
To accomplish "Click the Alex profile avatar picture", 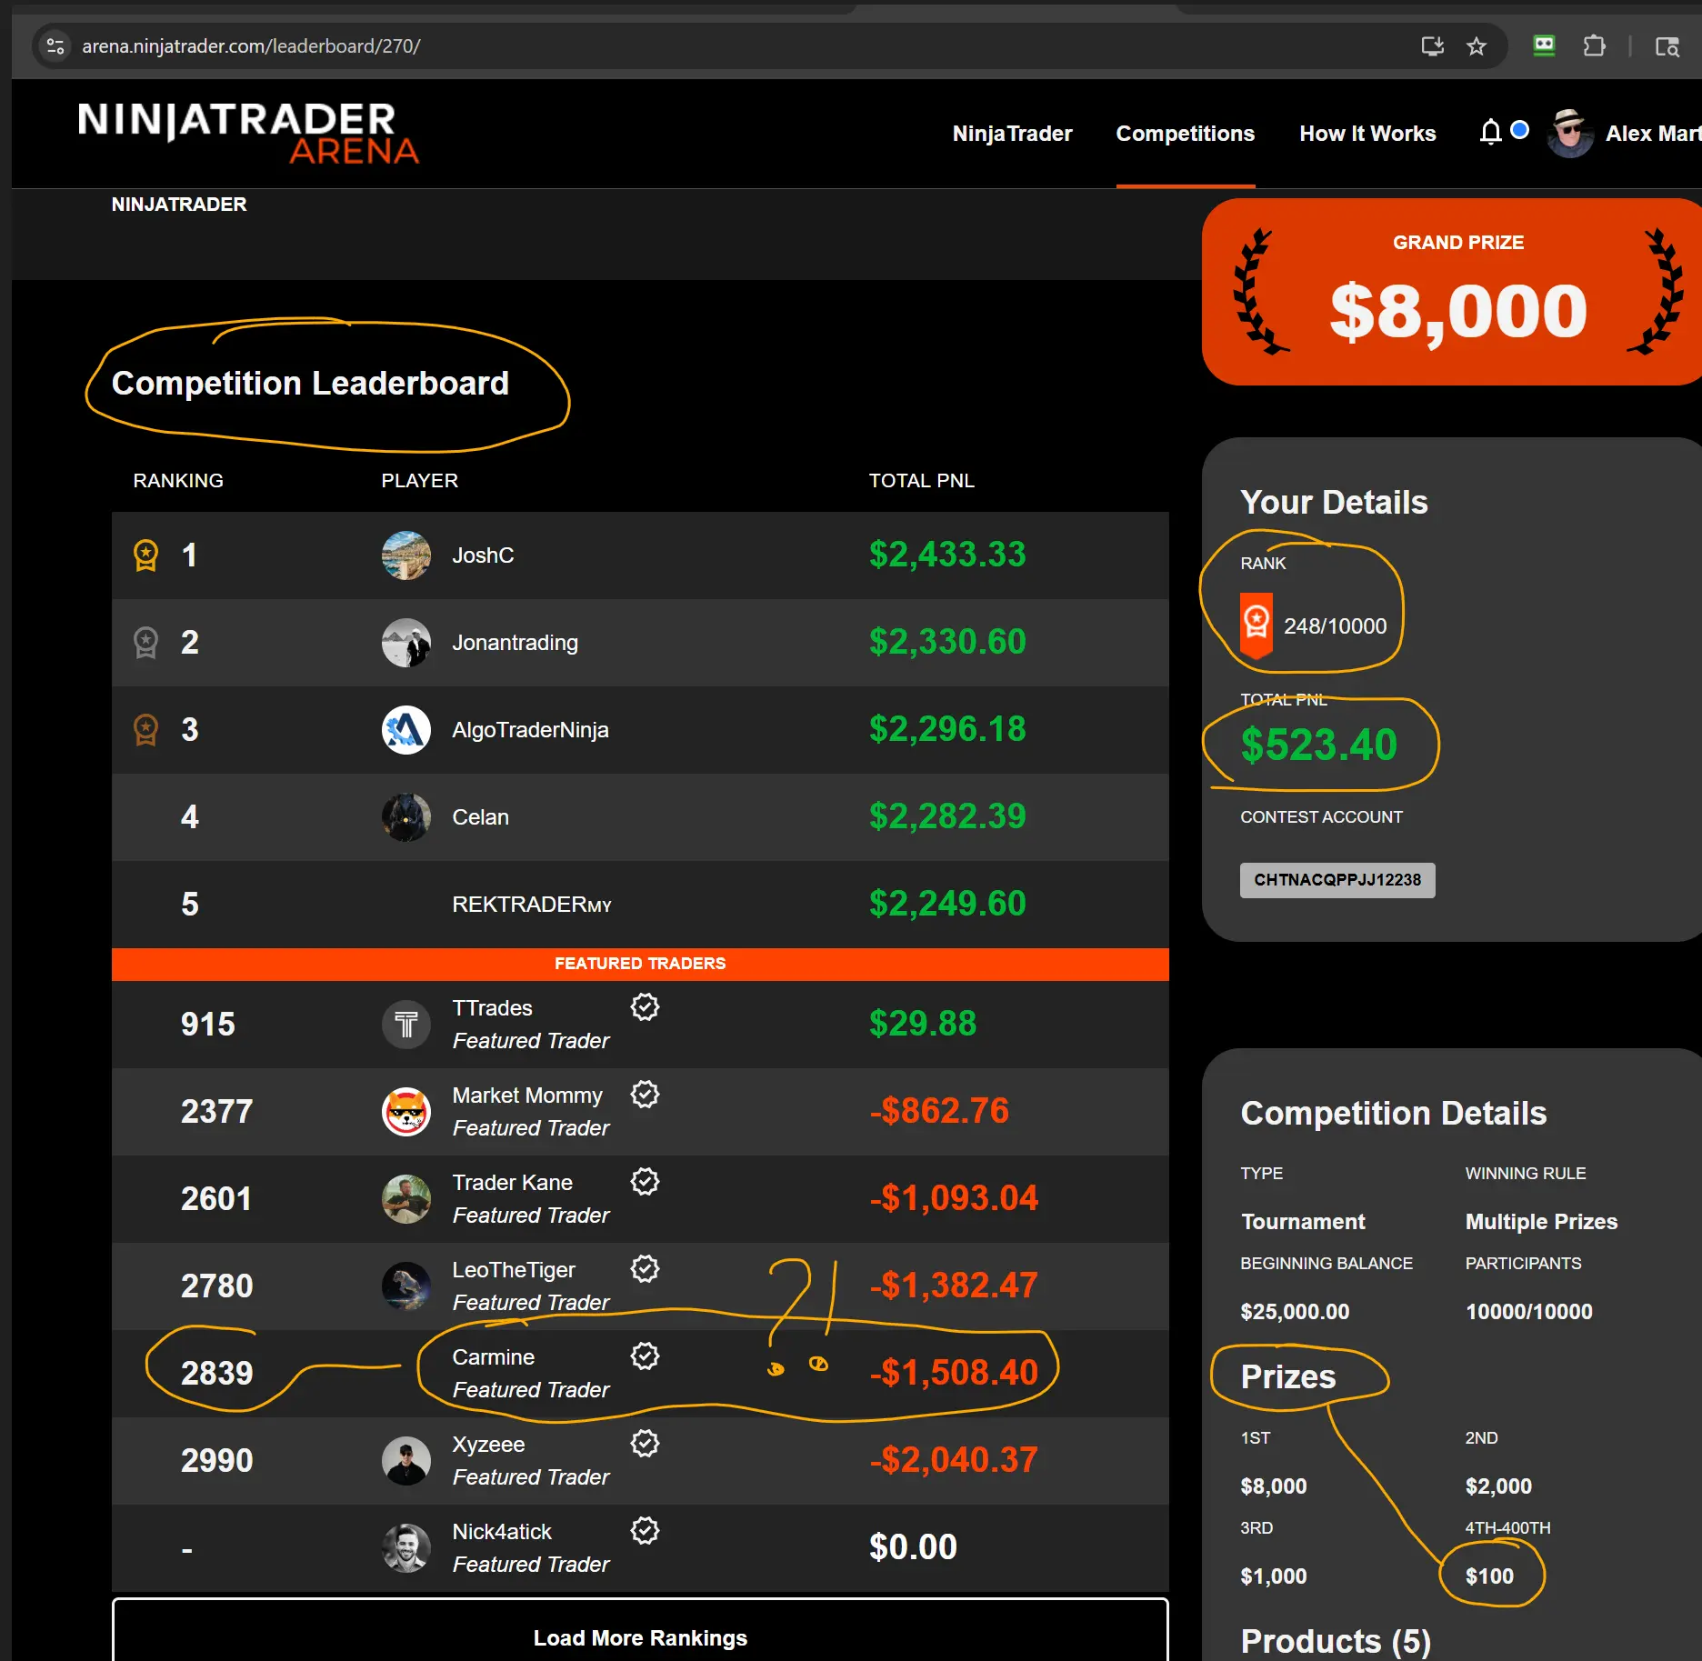I will [1570, 134].
